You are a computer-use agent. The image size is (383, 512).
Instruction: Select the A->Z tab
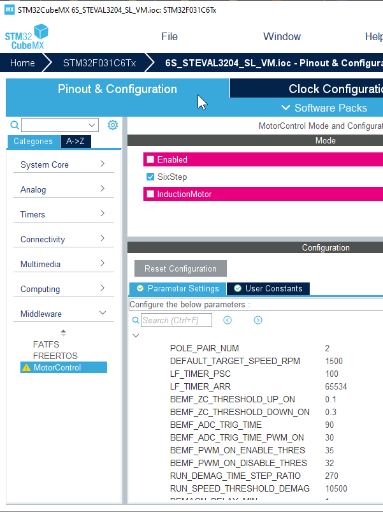(x=75, y=142)
